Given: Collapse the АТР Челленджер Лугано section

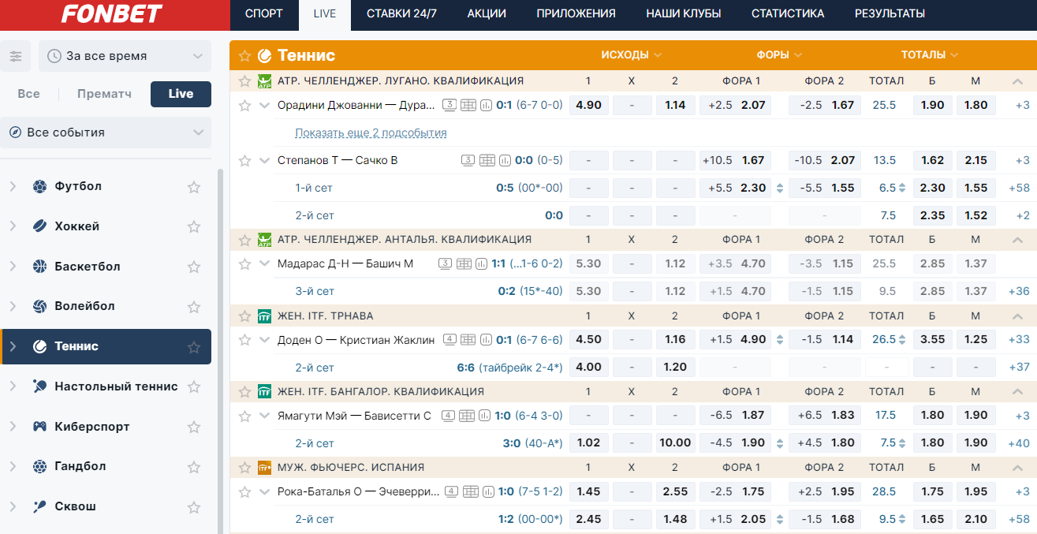Looking at the screenshot, I should click(1017, 81).
